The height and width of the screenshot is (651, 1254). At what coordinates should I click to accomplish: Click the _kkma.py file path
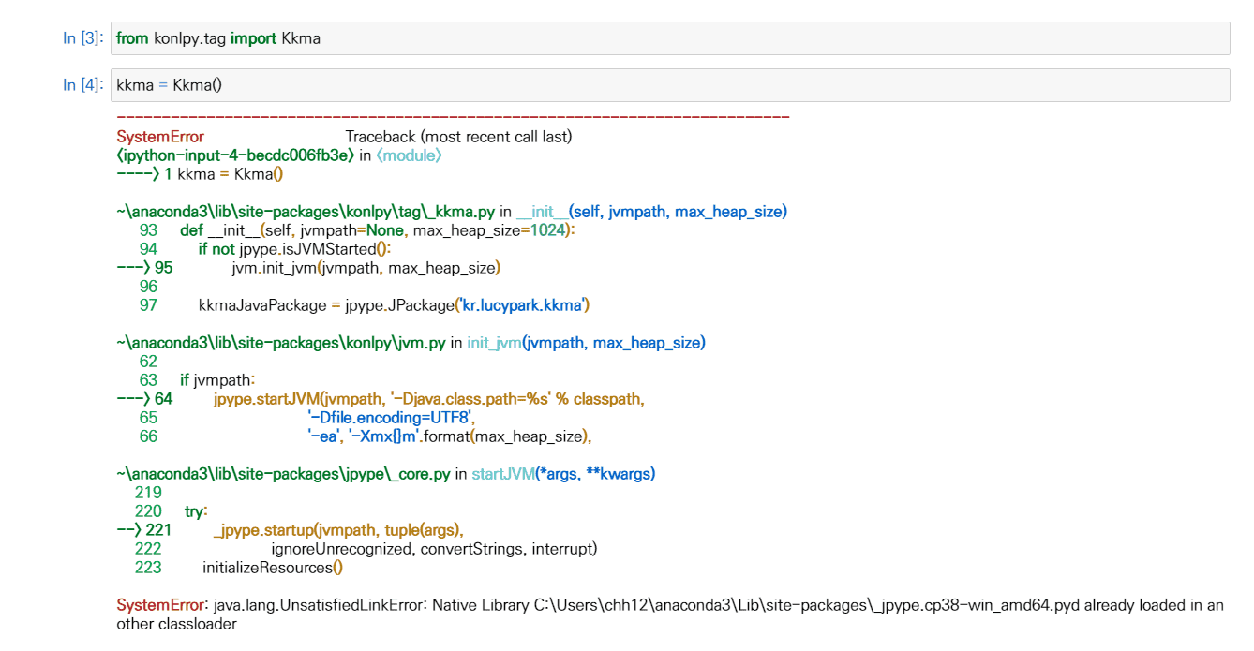click(x=306, y=212)
